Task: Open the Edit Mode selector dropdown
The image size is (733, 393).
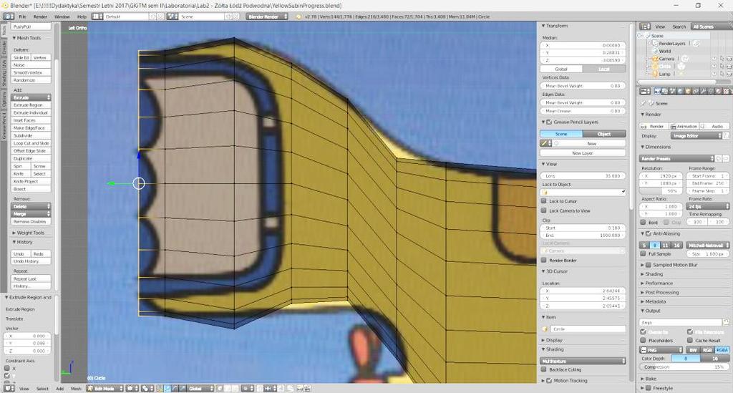Action: point(105,388)
